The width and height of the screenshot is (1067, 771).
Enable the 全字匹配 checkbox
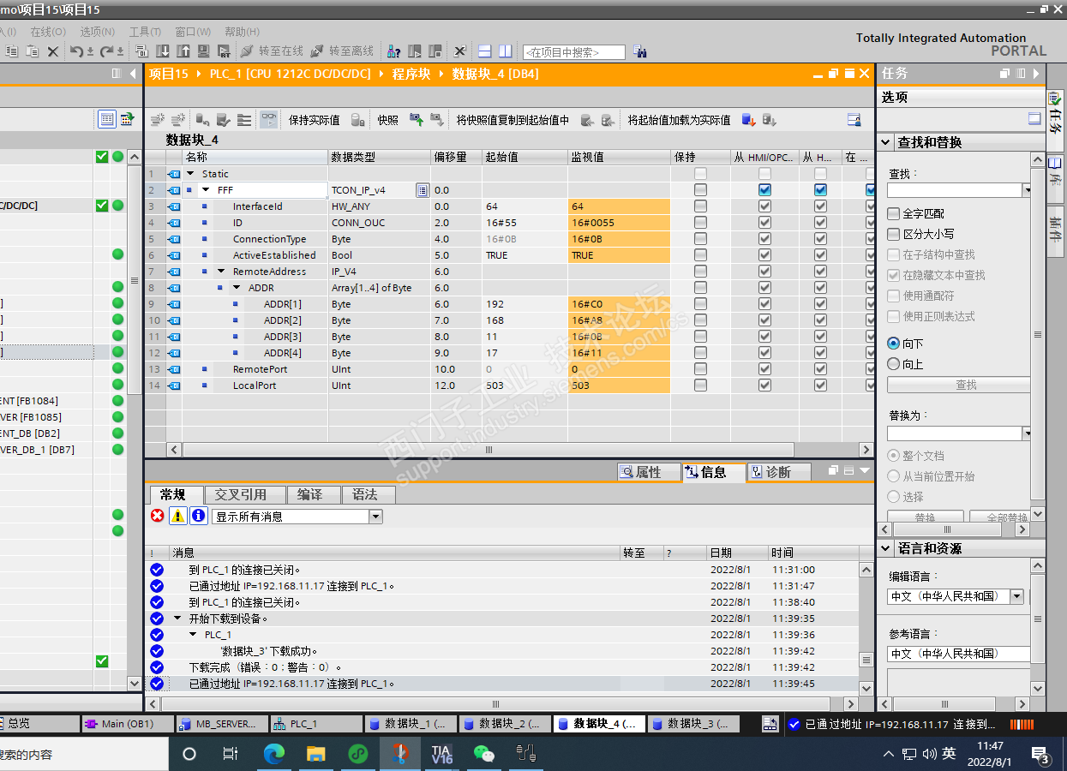pyautogui.click(x=894, y=213)
